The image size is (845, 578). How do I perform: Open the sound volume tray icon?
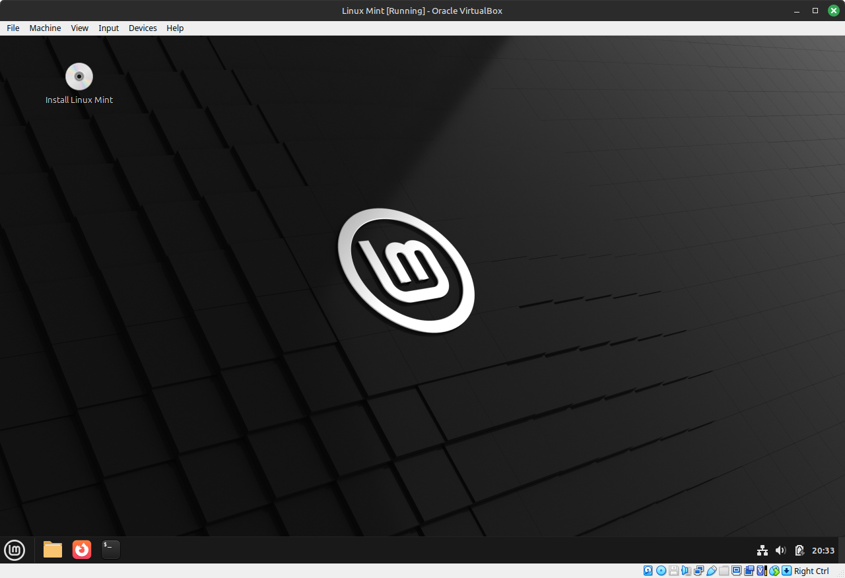pyautogui.click(x=781, y=550)
